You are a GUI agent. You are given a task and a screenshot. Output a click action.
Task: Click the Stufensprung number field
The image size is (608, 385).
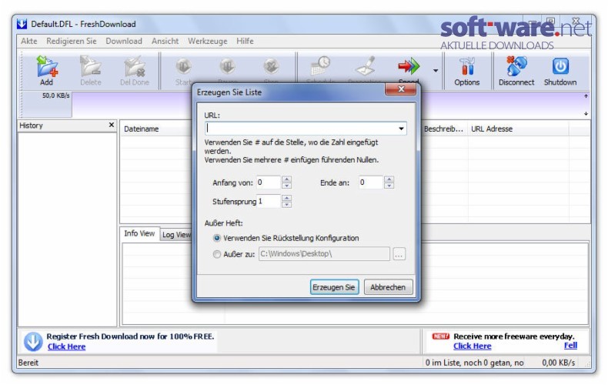(269, 201)
